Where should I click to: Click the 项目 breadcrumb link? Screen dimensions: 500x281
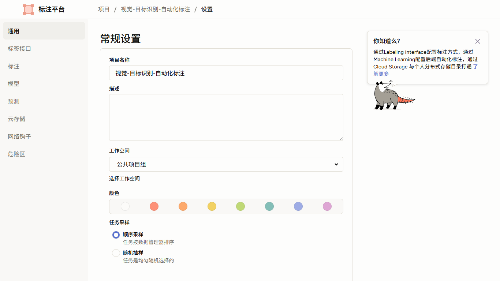[x=104, y=9]
